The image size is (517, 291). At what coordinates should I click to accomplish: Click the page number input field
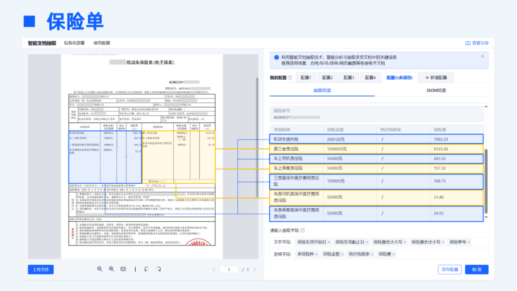(229, 270)
